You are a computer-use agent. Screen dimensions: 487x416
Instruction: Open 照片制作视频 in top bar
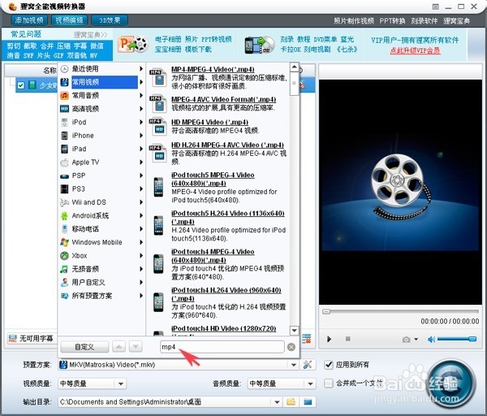[x=354, y=21]
